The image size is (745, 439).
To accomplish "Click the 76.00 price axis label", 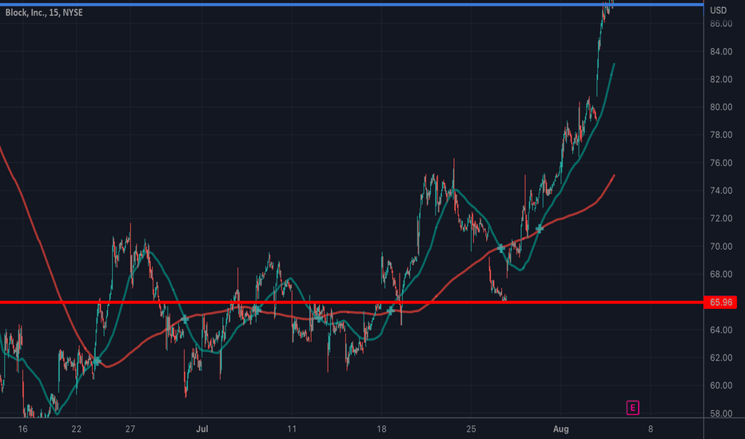I will tap(721, 163).
